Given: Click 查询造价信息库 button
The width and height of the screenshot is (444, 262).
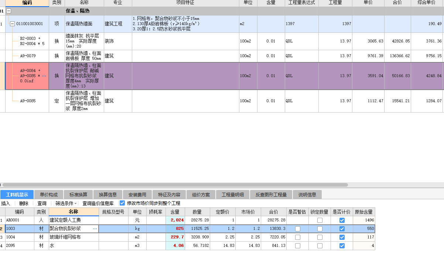Looking at the screenshot, I should (x=98, y=203).
